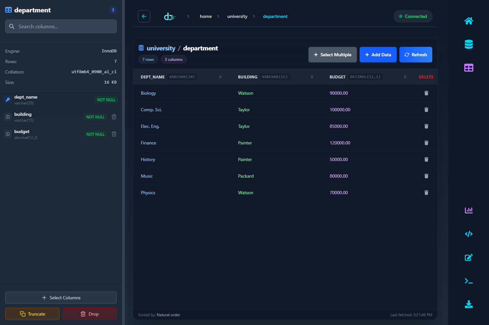Click the app logo in header
Screen dimensions: 489x325
(x=170, y=16)
